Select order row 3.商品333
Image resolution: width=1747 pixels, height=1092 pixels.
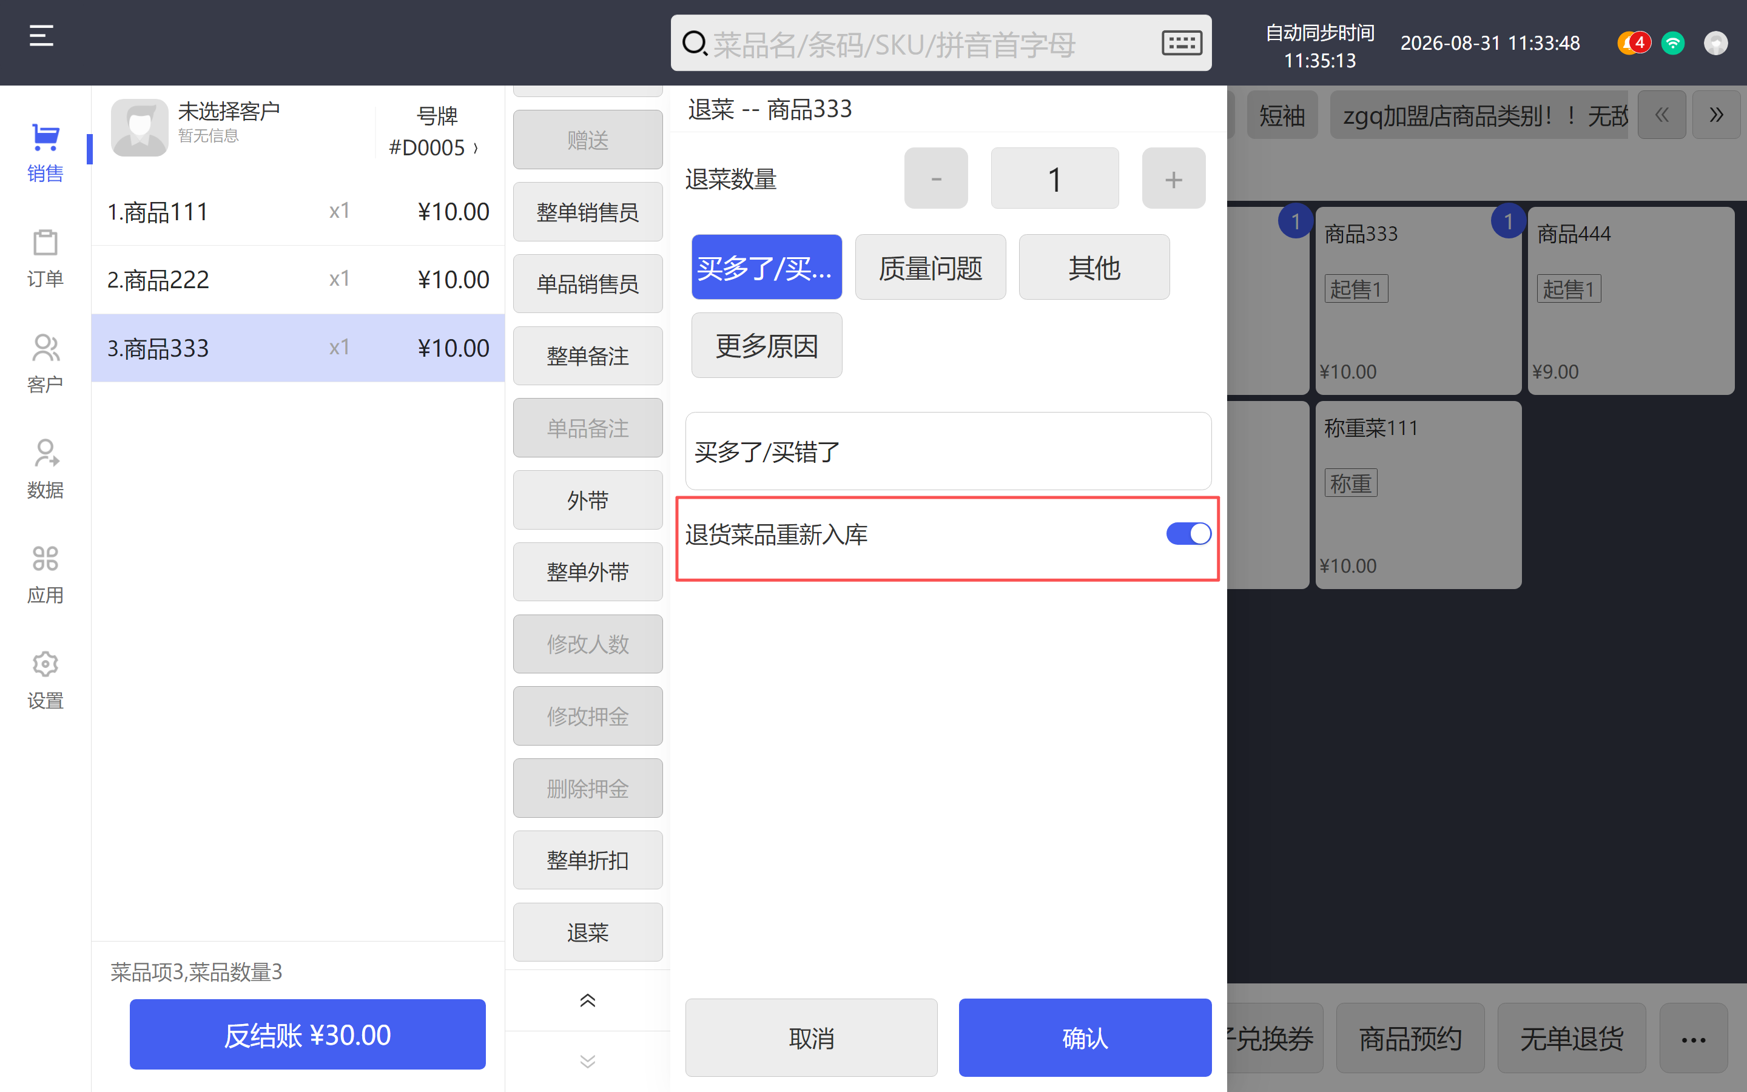[x=298, y=348]
